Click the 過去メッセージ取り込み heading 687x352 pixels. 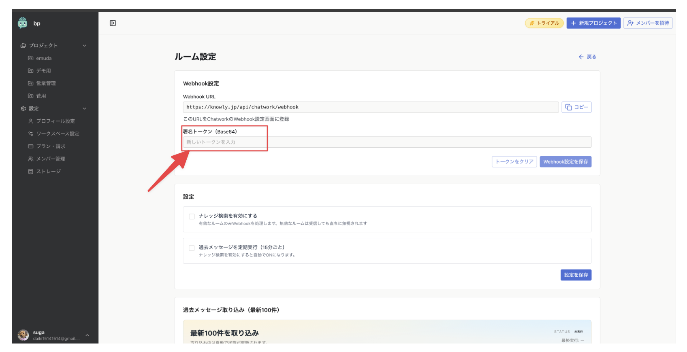click(x=231, y=310)
